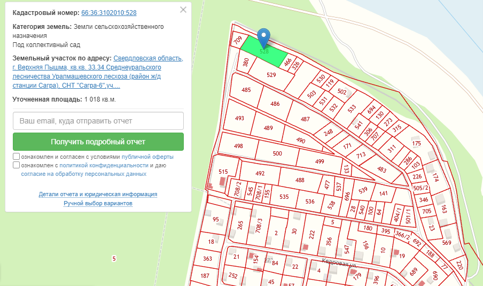
Task: Select parcel 483 on the map
Action: coord(381,169)
